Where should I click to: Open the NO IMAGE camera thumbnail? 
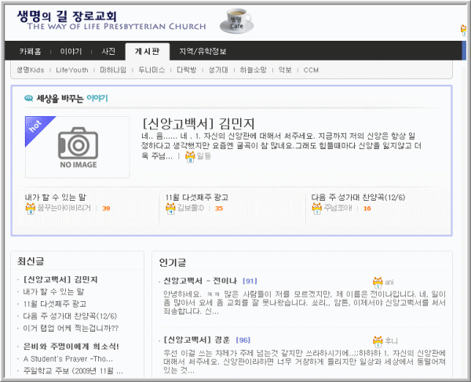78,147
